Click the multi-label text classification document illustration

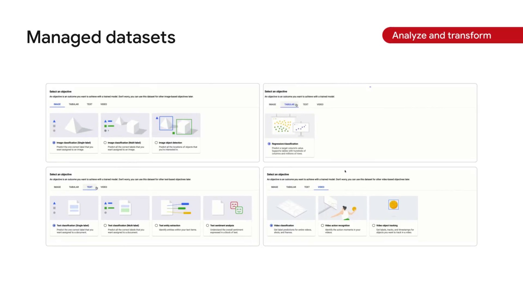click(125, 208)
